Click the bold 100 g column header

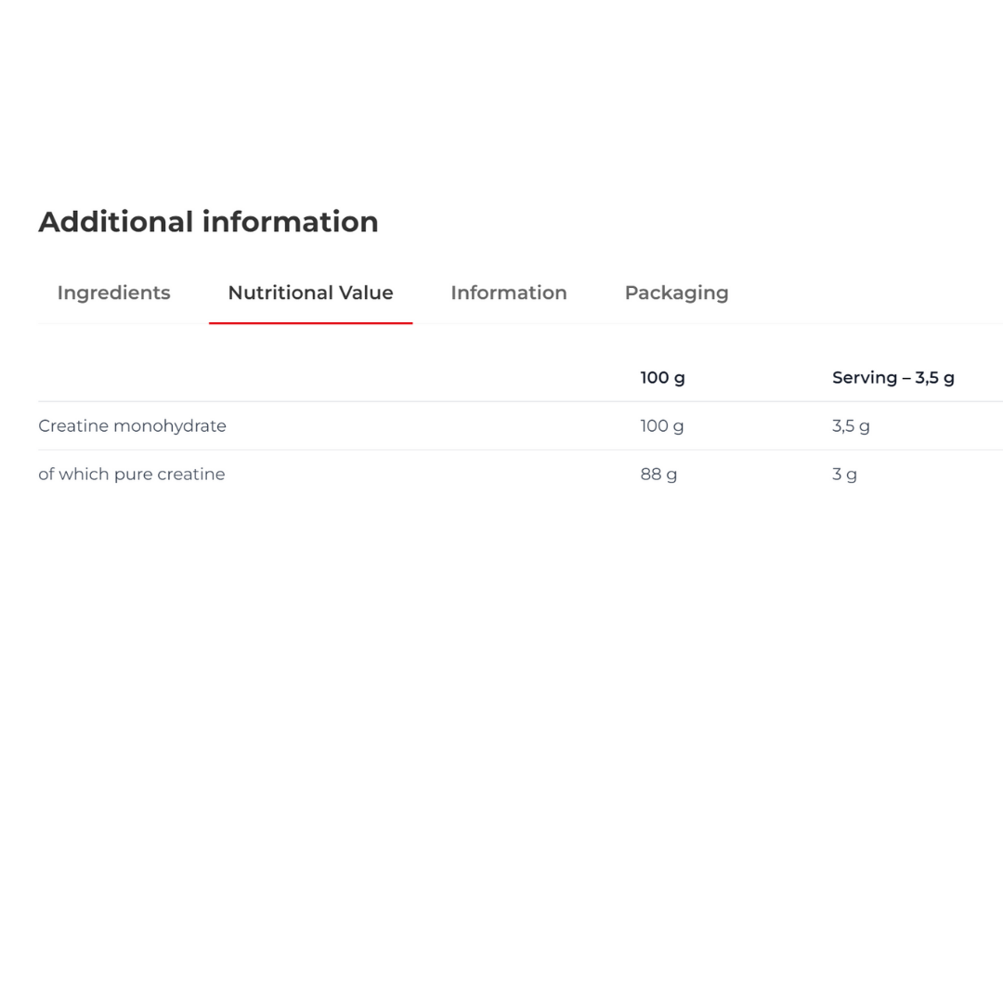tap(663, 378)
